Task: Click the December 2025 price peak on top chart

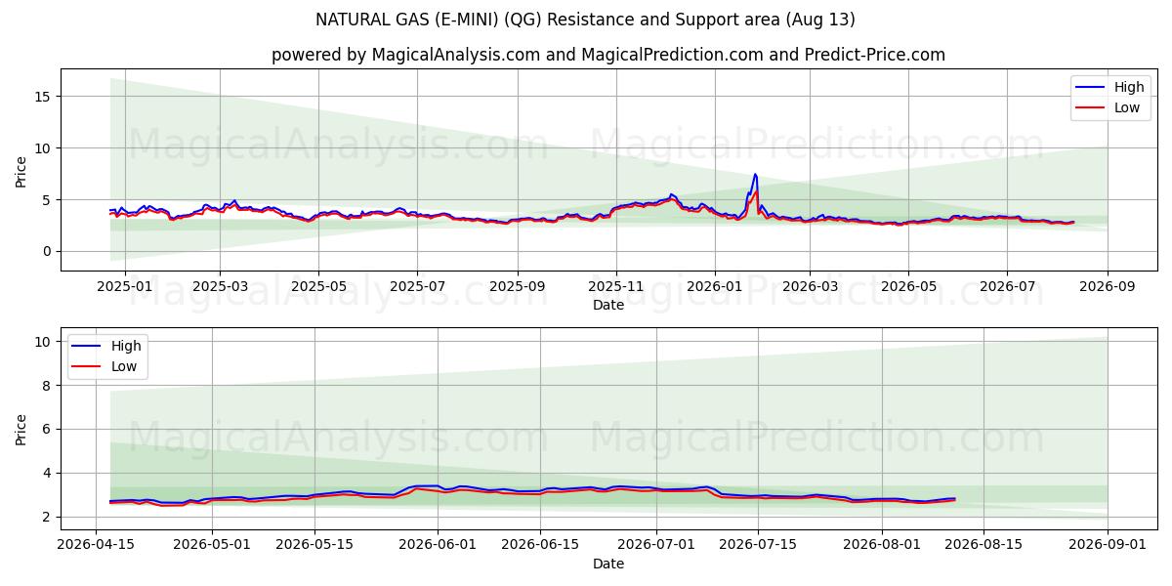Action: click(x=671, y=194)
